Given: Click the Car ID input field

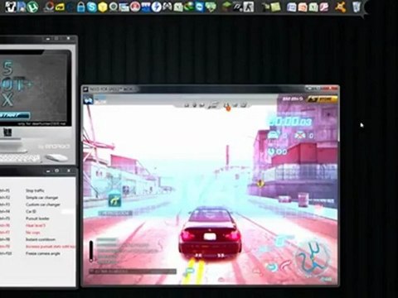Looking at the screenshot, I should coord(68,212).
